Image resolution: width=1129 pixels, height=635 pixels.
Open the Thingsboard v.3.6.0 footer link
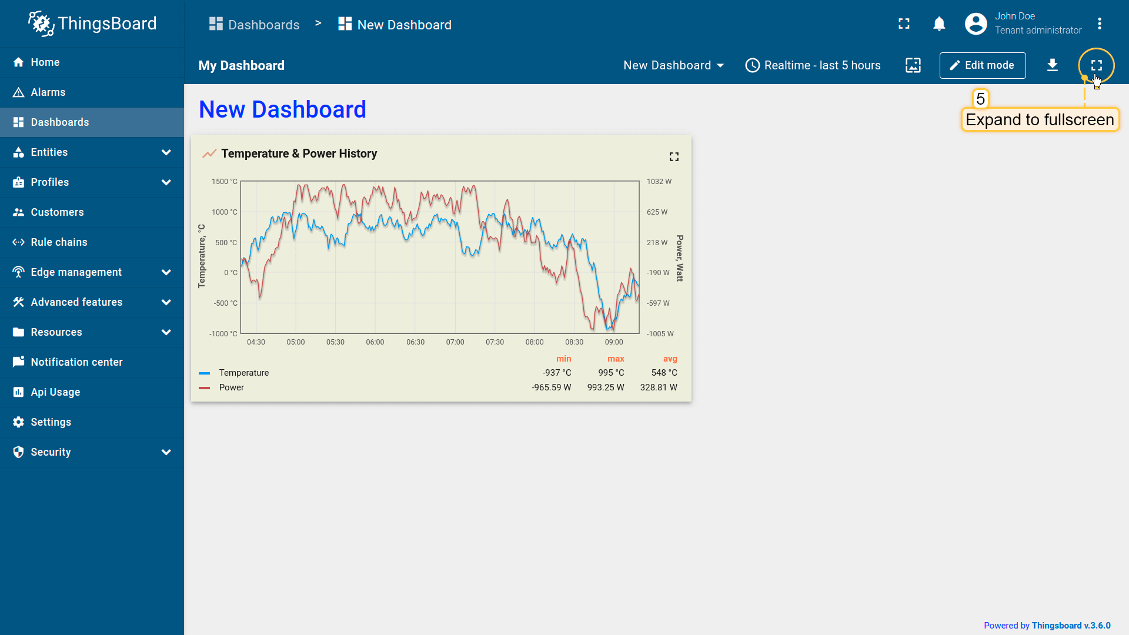tap(1071, 626)
